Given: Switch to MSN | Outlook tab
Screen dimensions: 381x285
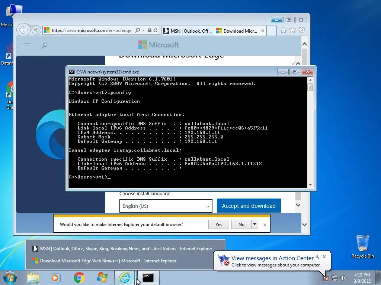Looking at the screenshot, I should pyautogui.click(x=188, y=31).
